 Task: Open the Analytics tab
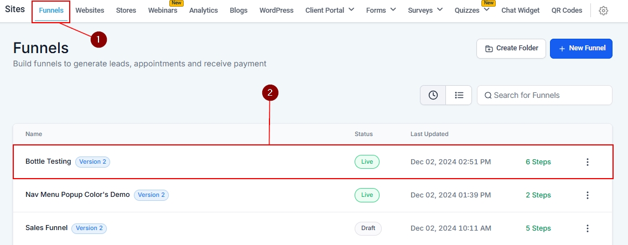pos(204,11)
